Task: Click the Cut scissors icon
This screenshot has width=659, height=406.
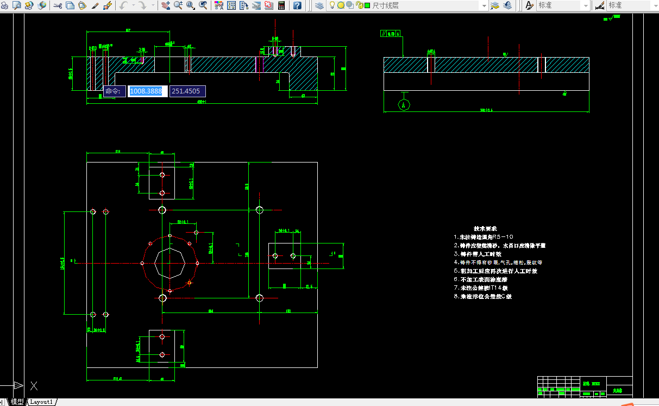Action: [x=58, y=5]
